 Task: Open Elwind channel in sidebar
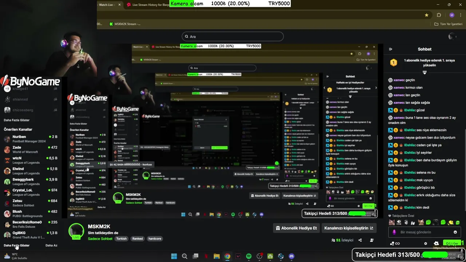pyautogui.click(x=31, y=171)
